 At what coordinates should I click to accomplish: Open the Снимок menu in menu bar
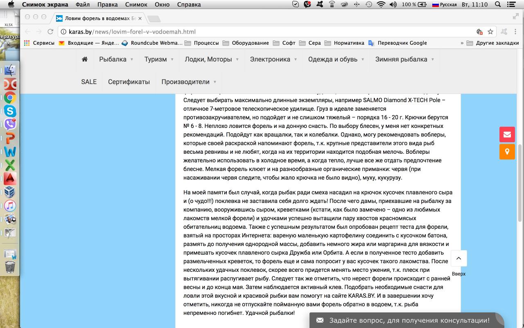136,5
